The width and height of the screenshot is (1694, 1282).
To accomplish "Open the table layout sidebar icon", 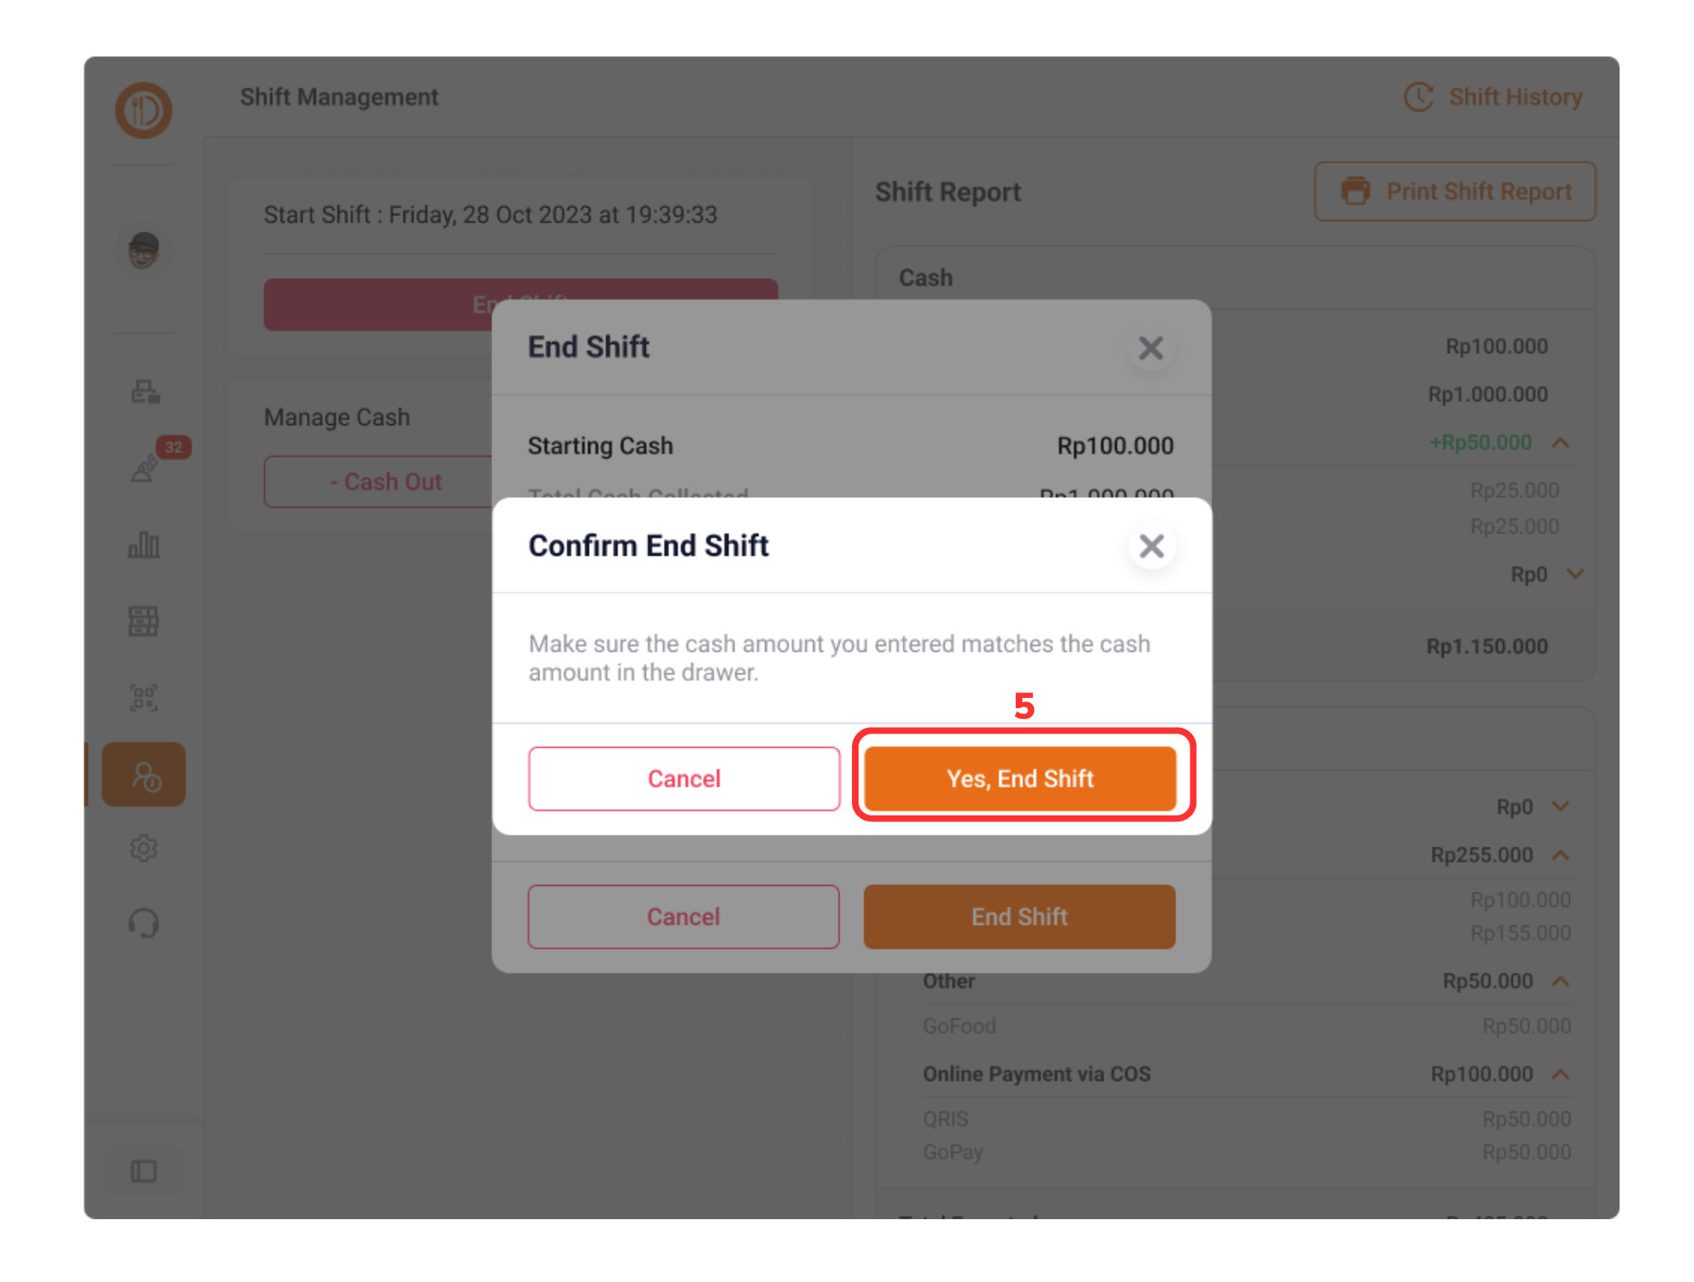I will (143, 620).
